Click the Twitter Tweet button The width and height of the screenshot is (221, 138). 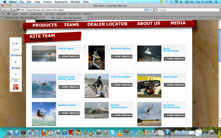[x=16, y=68]
